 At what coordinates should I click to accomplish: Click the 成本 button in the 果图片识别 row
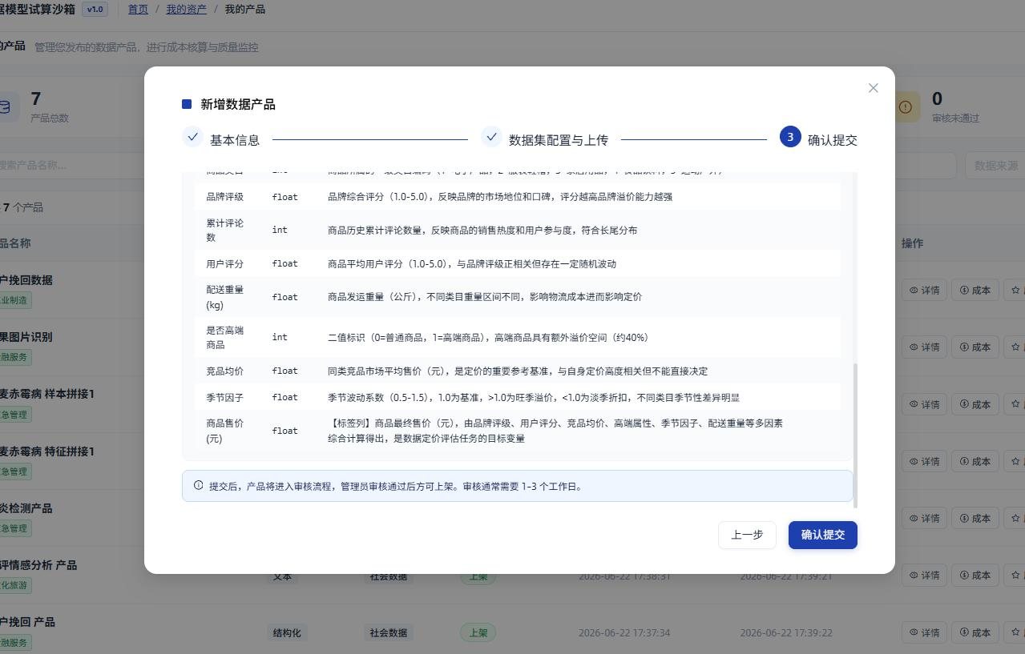(975, 347)
